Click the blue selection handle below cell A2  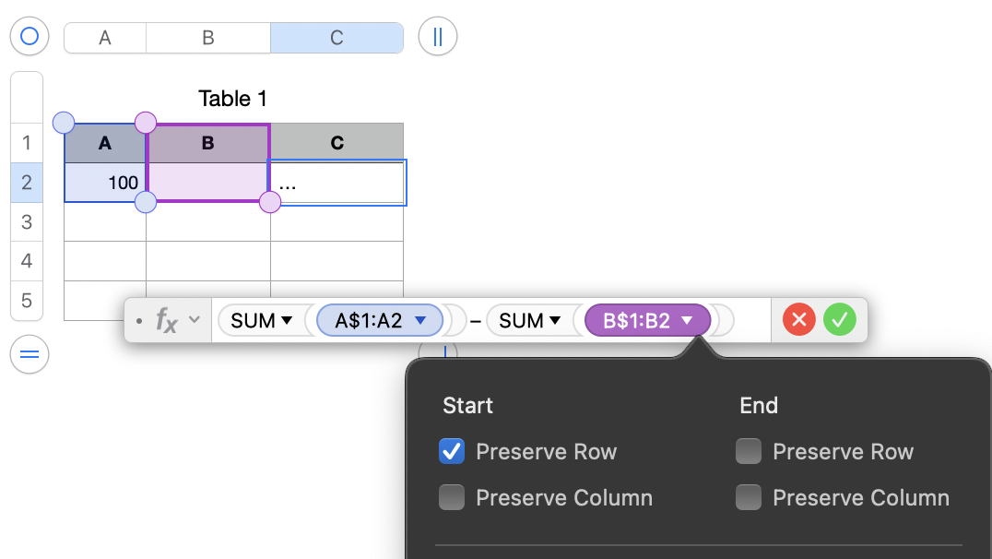(146, 202)
